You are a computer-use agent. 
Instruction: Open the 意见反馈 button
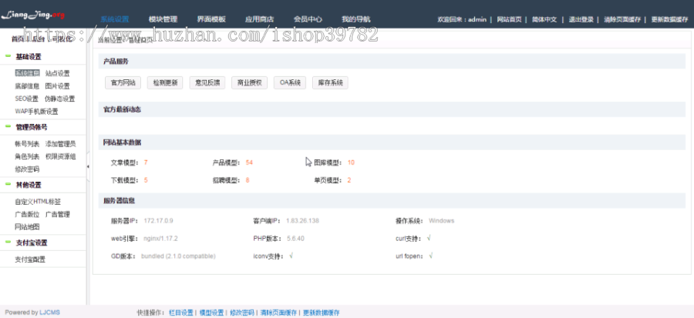[x=207, y=82]
